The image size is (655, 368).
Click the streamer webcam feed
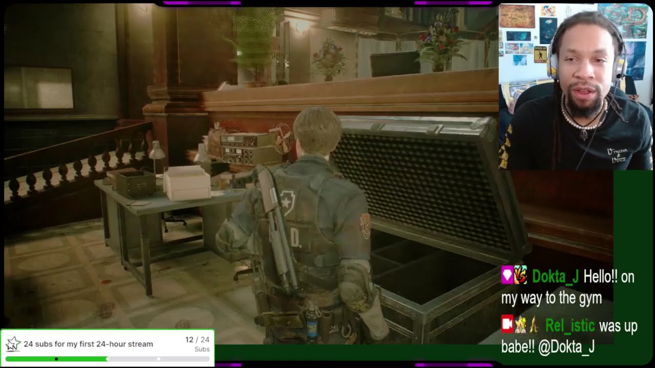point(576,86)
